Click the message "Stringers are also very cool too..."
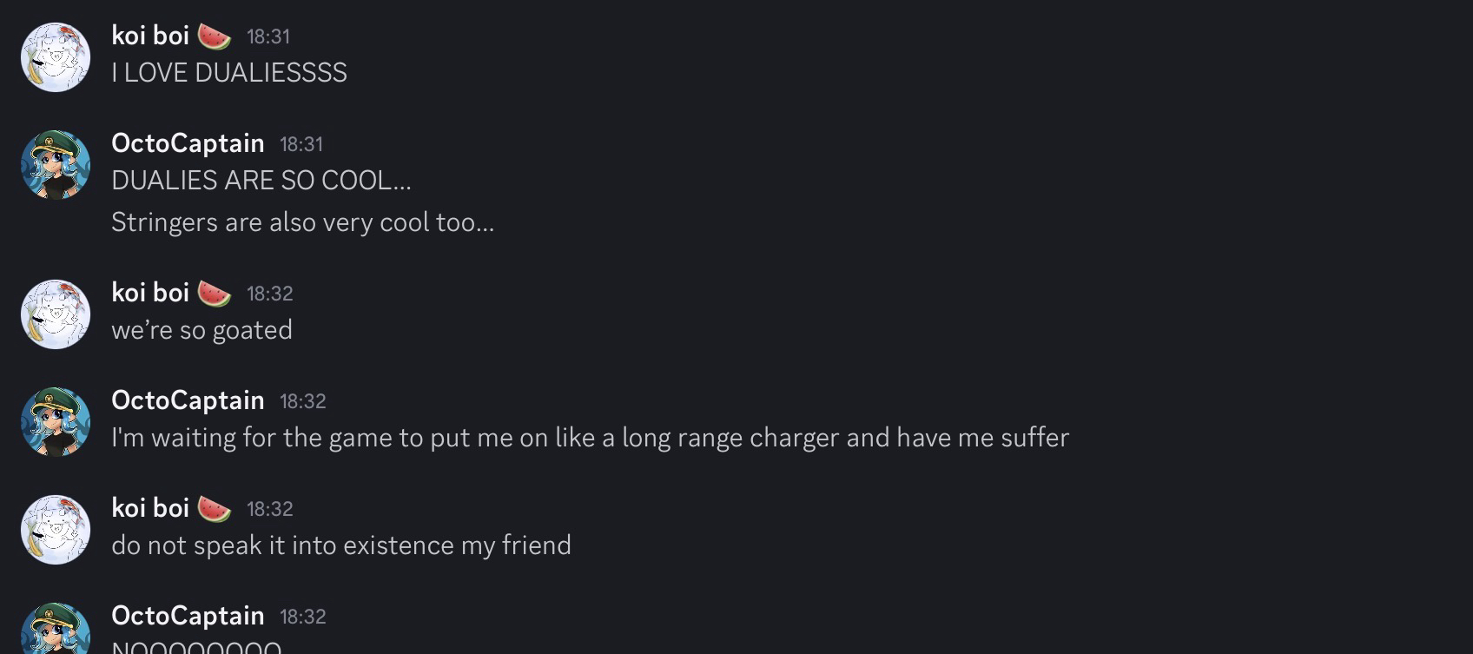Screen dimensions: 1473x654 [302, 222]
